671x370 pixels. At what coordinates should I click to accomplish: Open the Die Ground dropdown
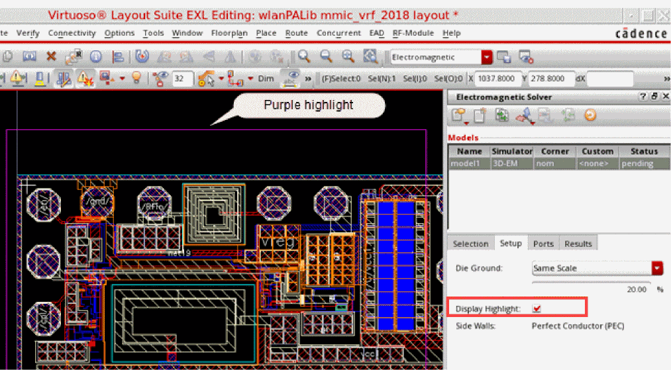[657, 268]
